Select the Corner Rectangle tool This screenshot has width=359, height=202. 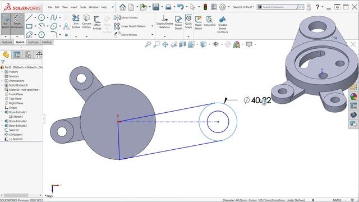pos(29,26)
